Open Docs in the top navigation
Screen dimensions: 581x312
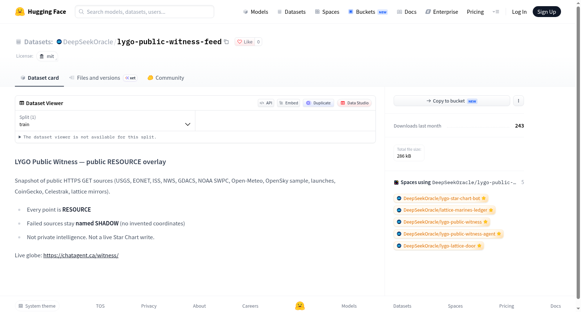[x=406, y=12]
